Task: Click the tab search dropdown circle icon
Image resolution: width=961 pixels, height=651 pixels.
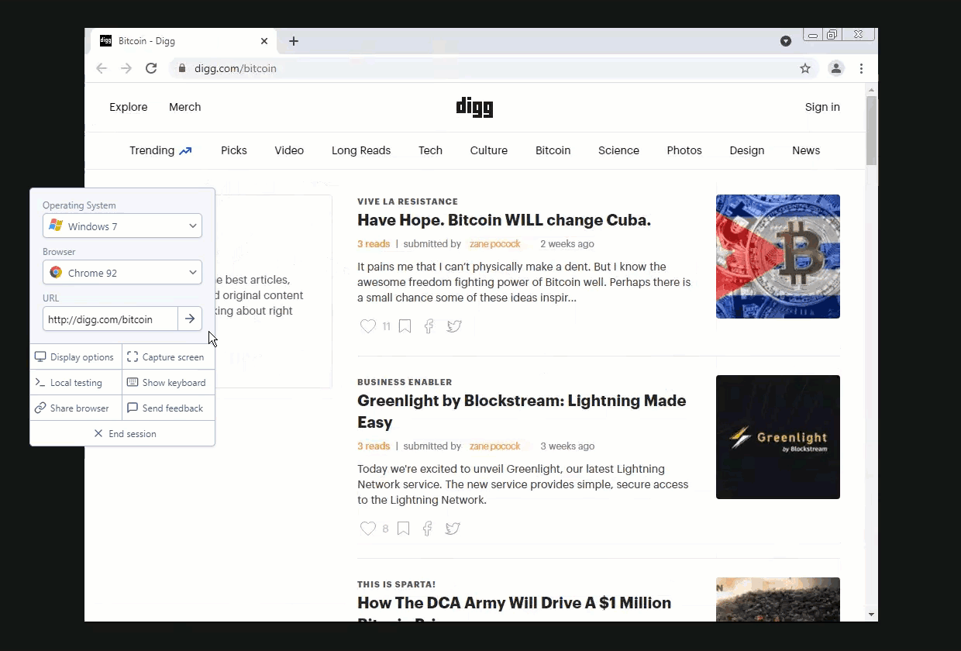Action: pos(786,41)
